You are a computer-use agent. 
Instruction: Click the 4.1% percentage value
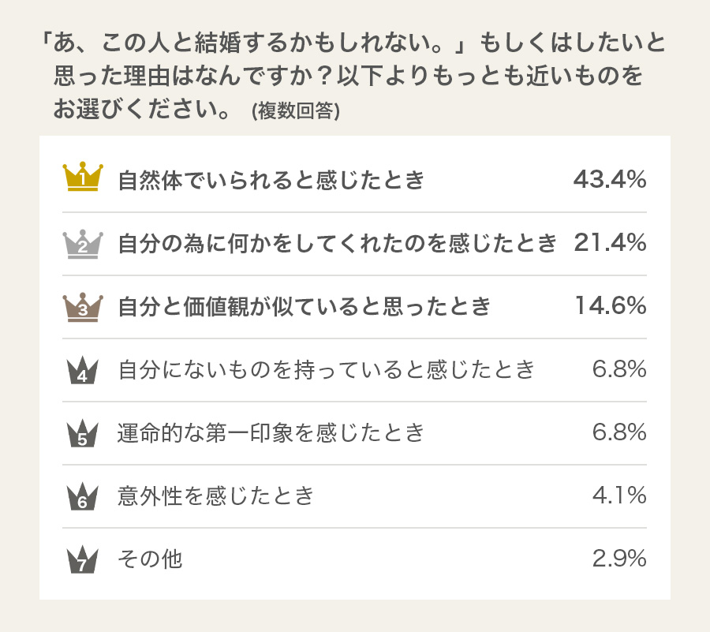tap(619, 496)
